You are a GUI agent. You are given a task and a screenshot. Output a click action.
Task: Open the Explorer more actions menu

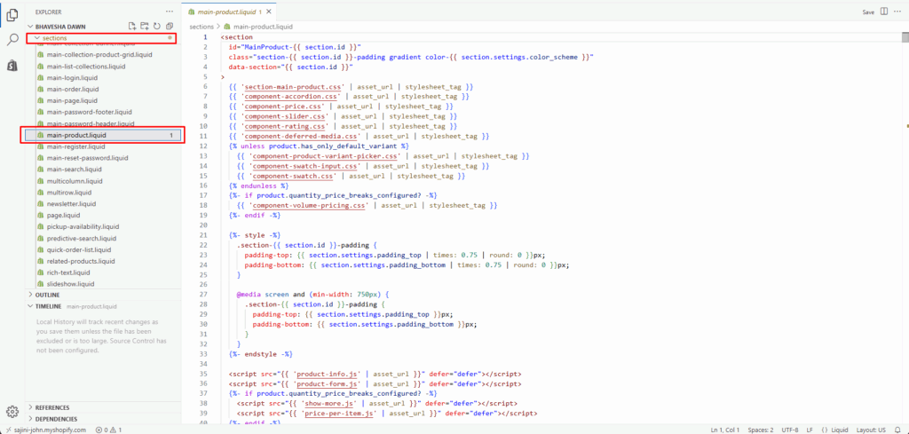(x=170, y=12)
